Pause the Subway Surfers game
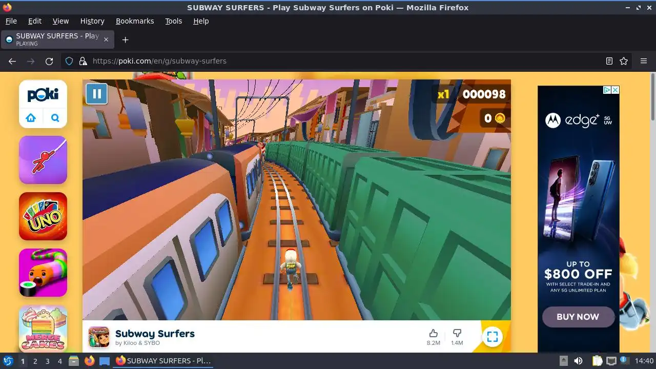Image resolution: width=656 pixels, height=369 pixels. pyautogui.click(x=96, y=94)
